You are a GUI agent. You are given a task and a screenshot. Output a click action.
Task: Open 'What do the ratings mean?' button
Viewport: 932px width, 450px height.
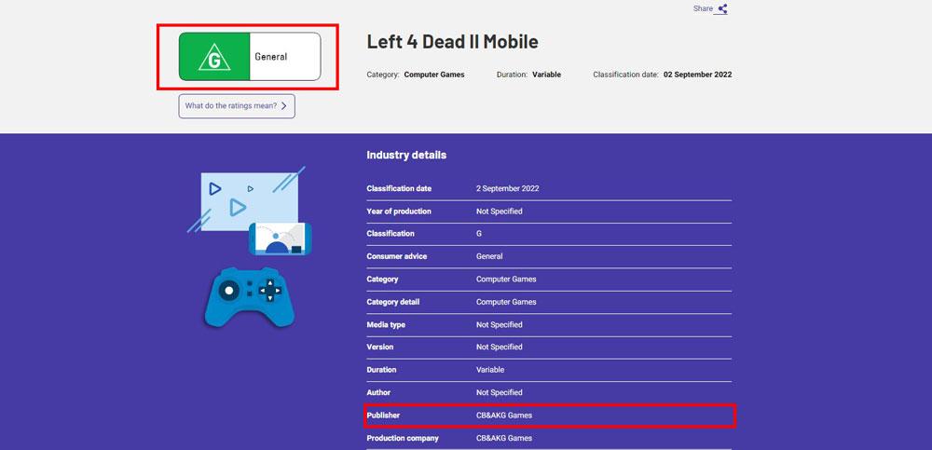pos(237,106)
